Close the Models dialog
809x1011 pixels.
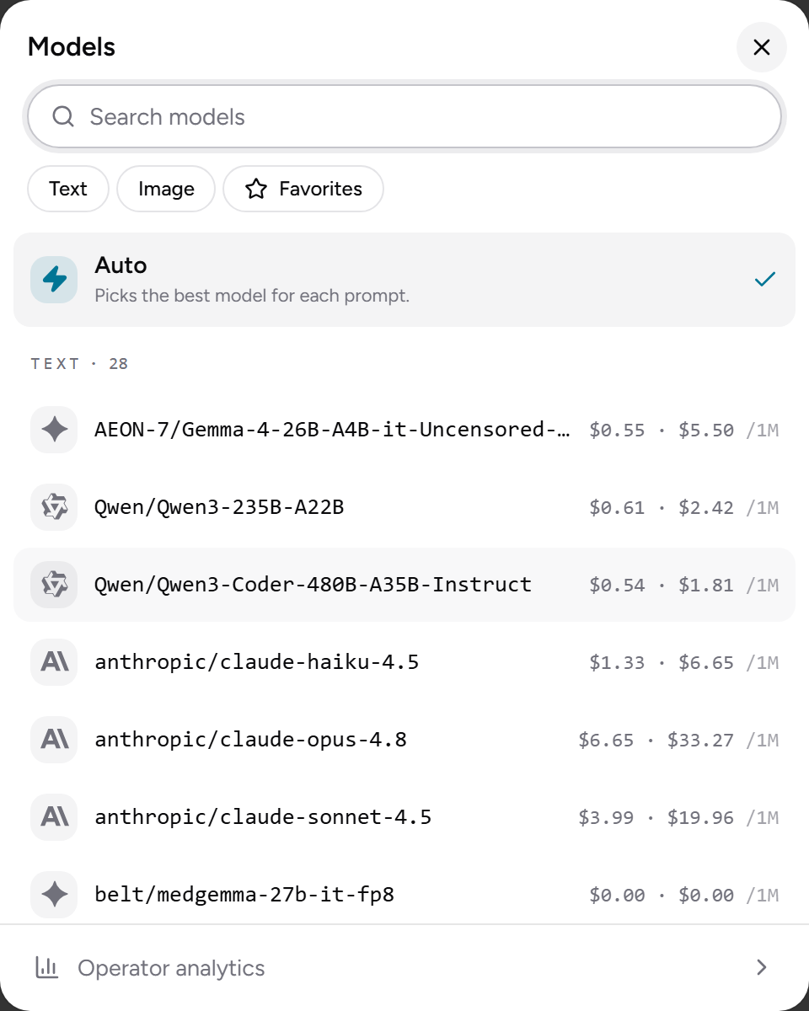pos(762,47)
